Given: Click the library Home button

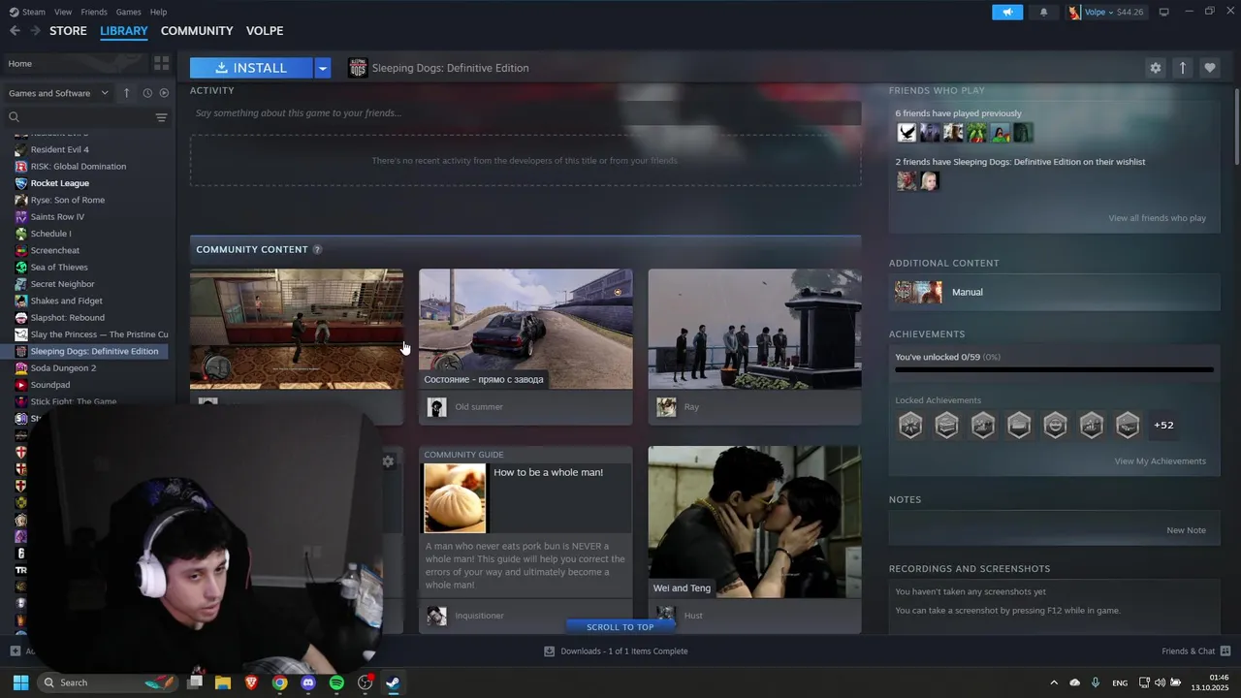Looking at the screenshot, I should pos(76,63).
